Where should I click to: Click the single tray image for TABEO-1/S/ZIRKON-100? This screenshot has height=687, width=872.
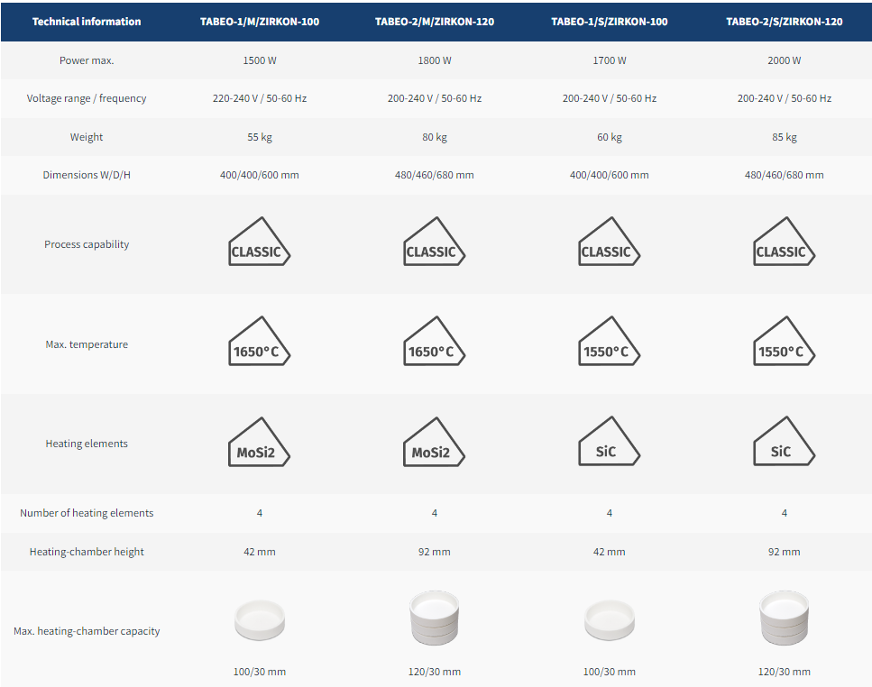pyautogui.click(x=610, y=619)
